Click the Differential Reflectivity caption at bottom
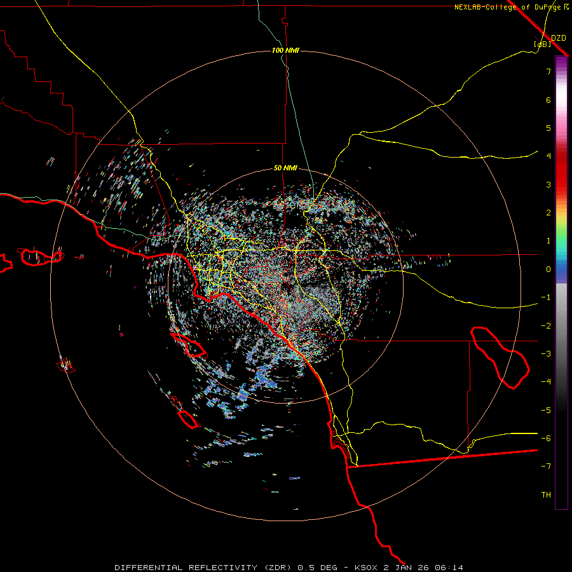572x572 pixels. [x=289, y=568]
